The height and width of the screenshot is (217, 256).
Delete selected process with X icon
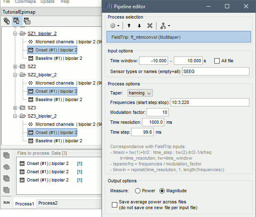150,26
